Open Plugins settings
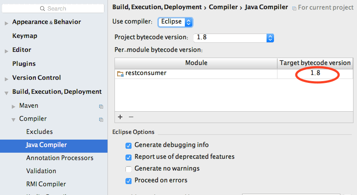This screenshot has width=357, height=195. click(24, 64)
